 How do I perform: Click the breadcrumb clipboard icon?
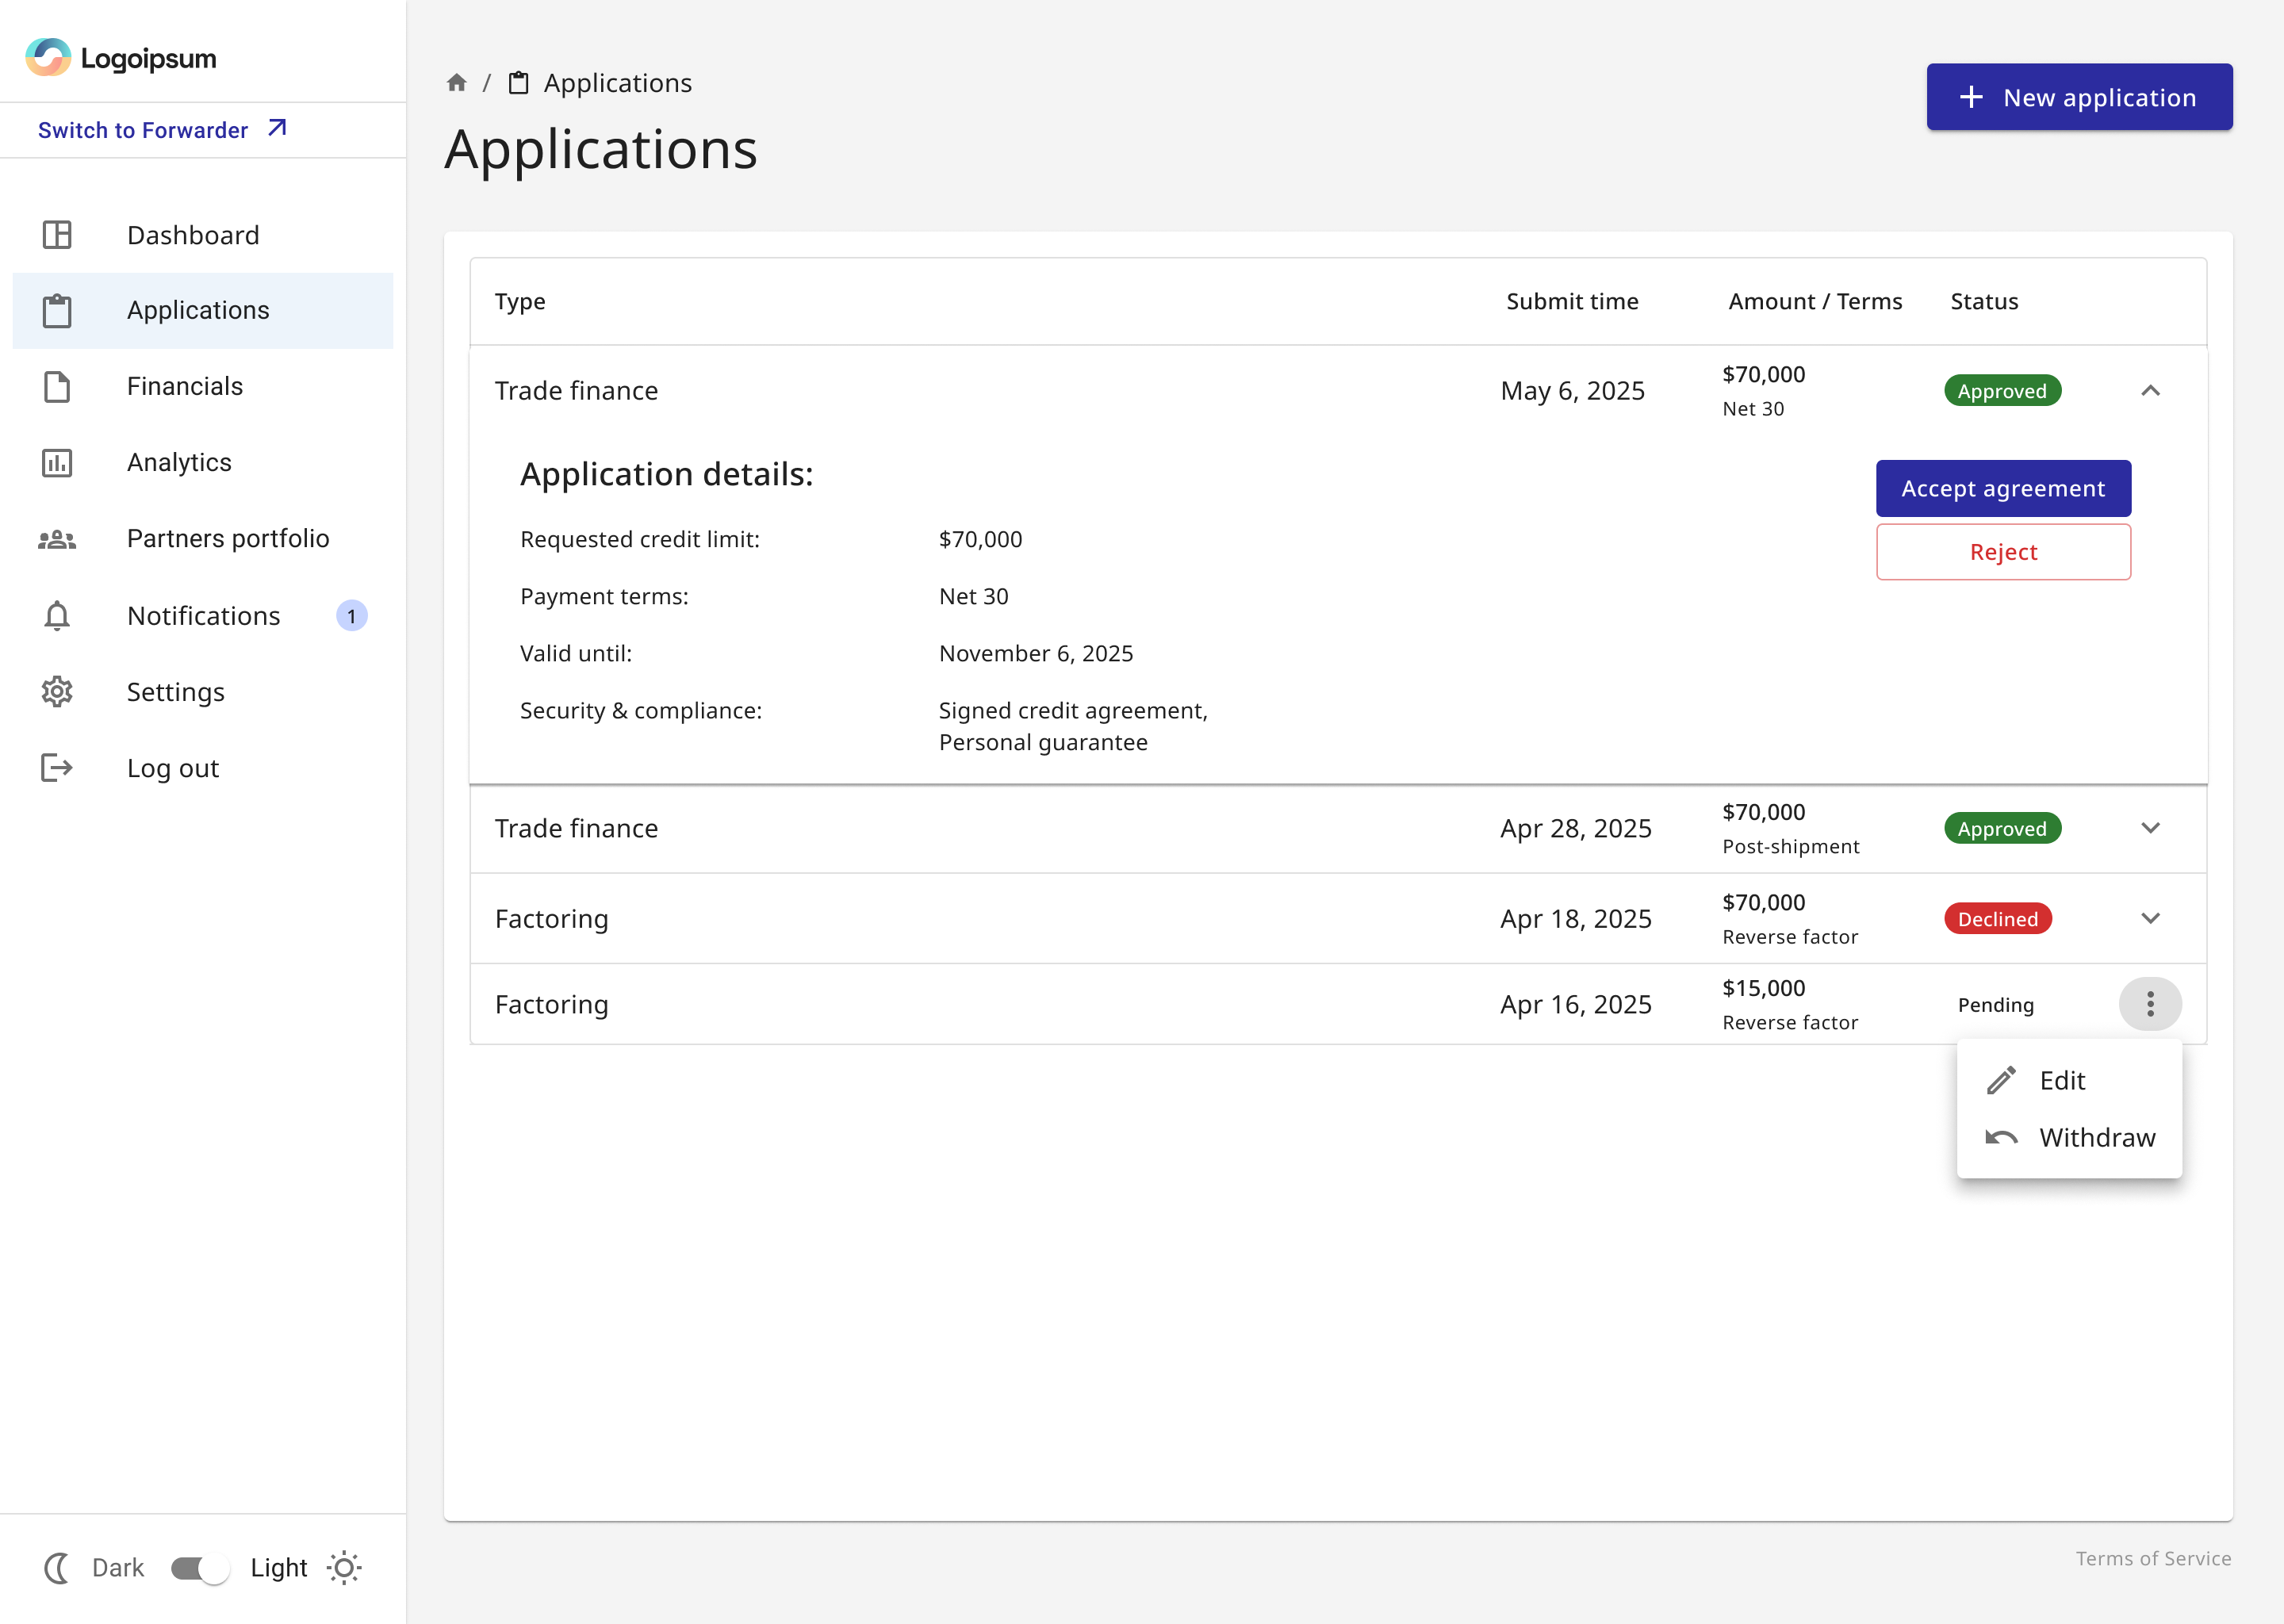[518, 83]
